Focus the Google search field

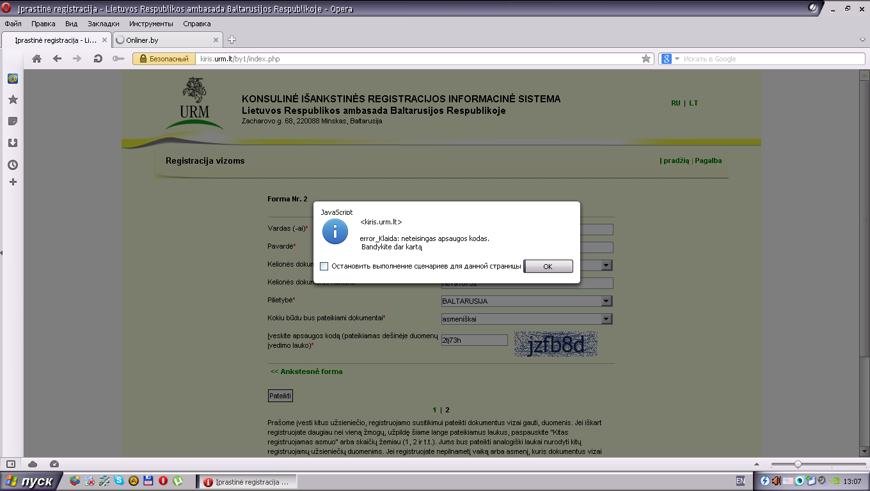pos(773,59)
